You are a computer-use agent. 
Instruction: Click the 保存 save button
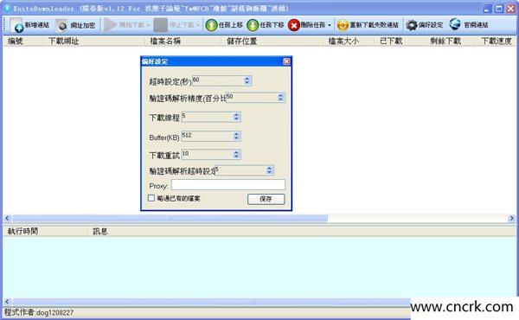(x=266, y=199)
